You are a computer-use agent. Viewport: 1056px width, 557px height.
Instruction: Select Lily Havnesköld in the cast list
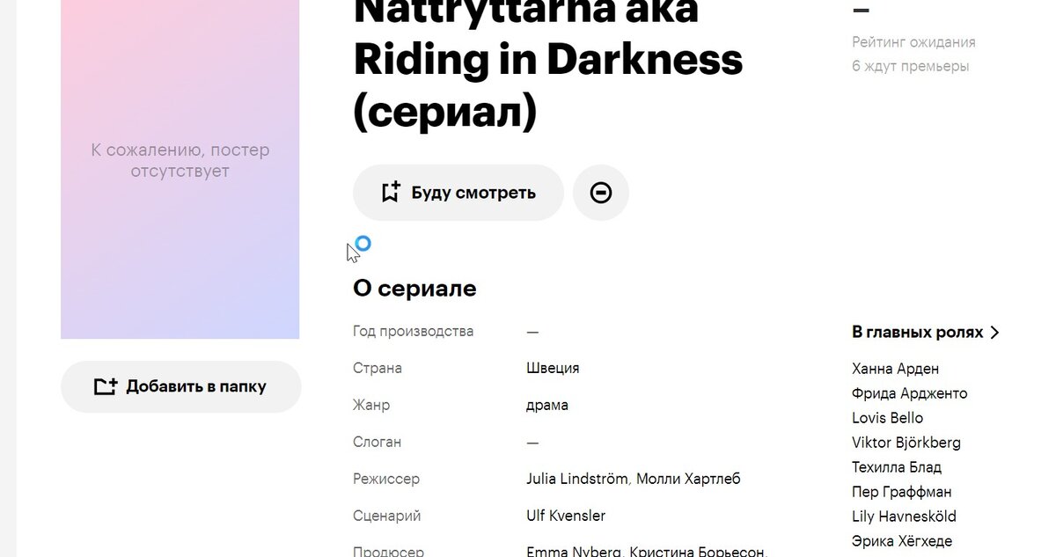pyautogui.click(x=904, y=517)
